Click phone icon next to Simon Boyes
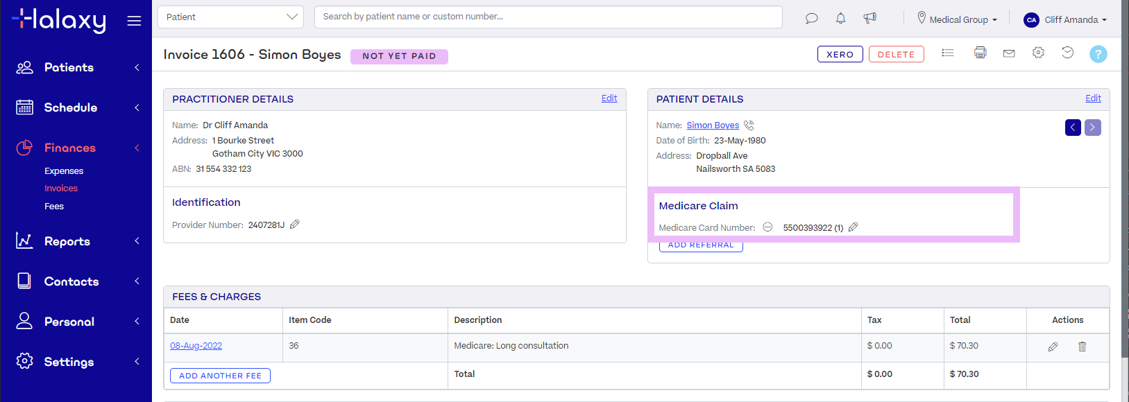The image size is (1129, 402). 749,125
